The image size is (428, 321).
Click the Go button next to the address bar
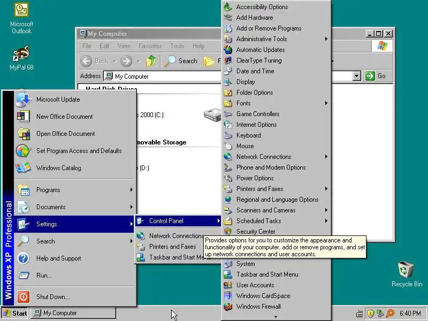pos(376,76)
